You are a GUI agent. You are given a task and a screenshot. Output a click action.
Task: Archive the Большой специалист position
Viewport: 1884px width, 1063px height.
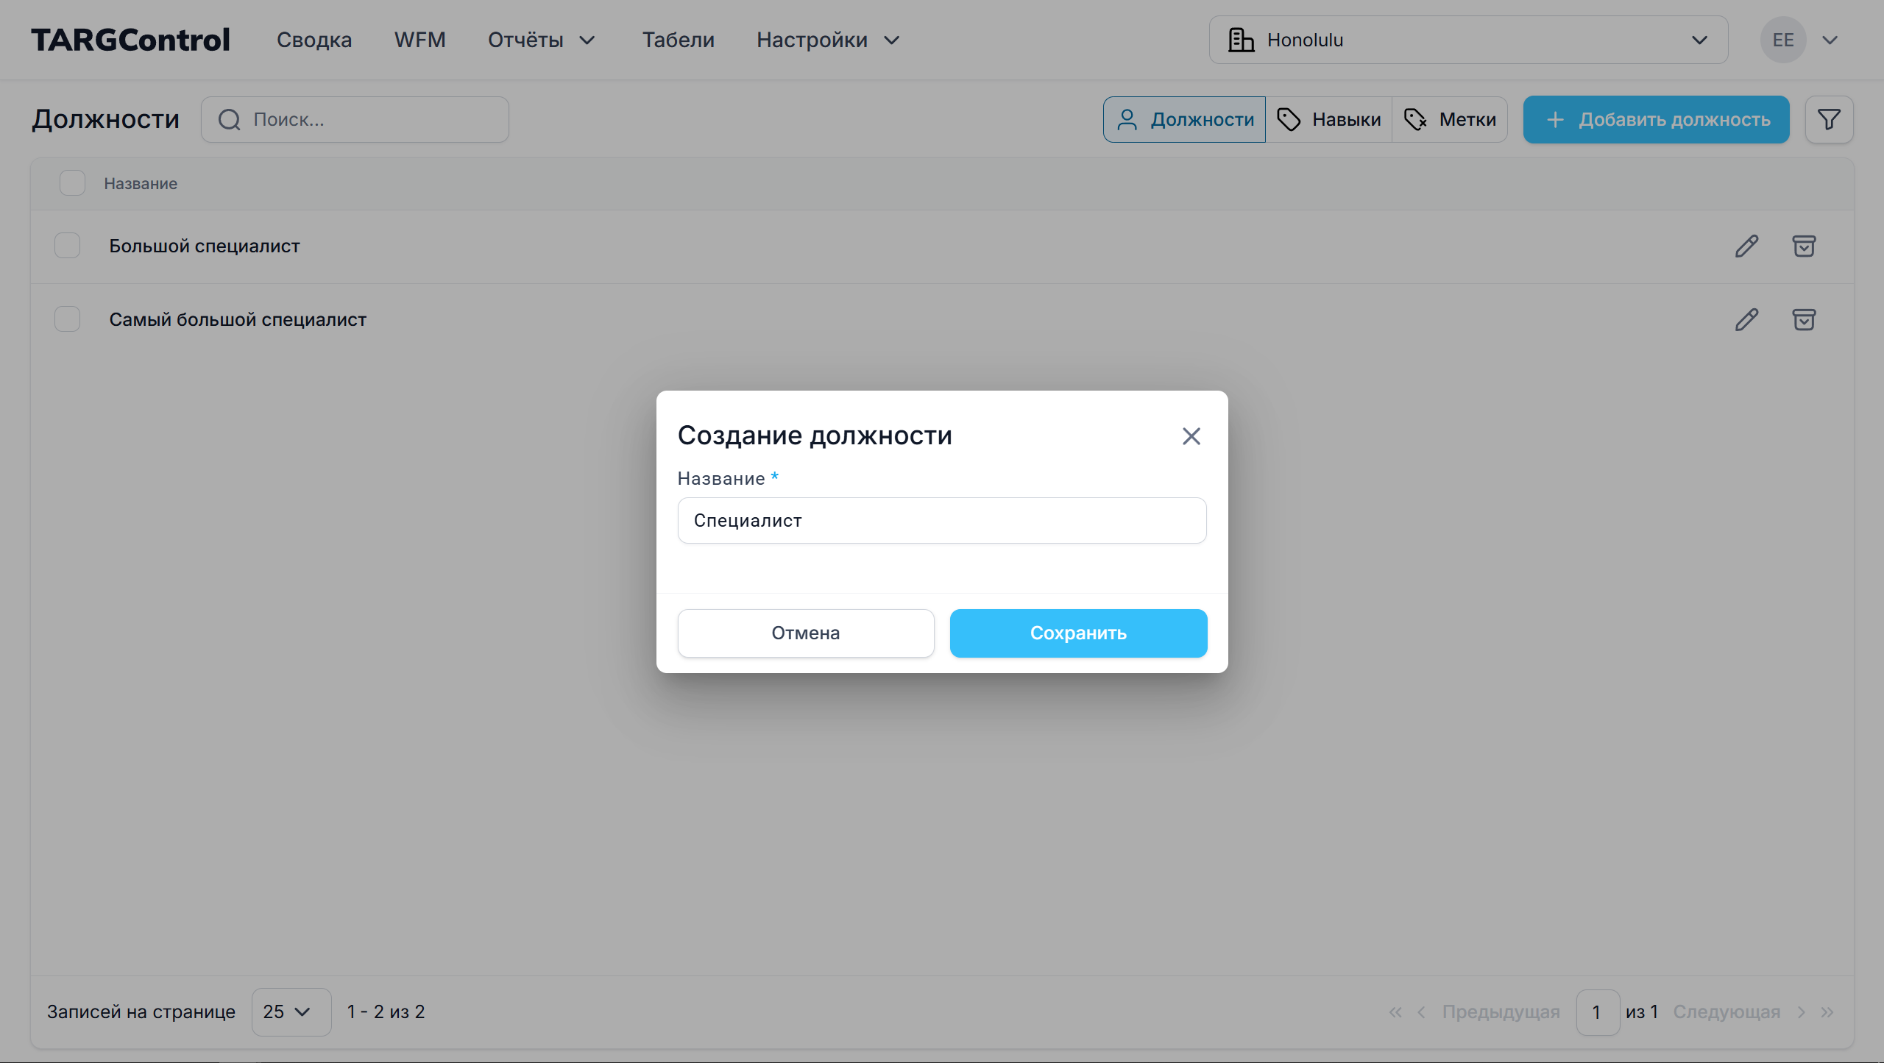click(x=1803, y=246)
